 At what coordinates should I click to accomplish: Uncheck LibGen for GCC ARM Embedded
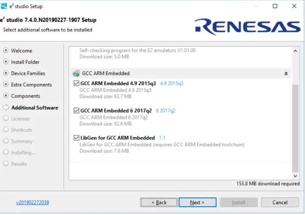[76, 138]
